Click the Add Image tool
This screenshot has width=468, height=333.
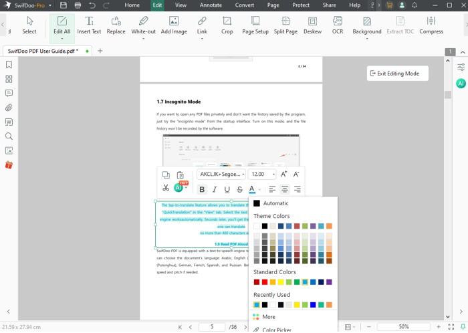point(174,25)
